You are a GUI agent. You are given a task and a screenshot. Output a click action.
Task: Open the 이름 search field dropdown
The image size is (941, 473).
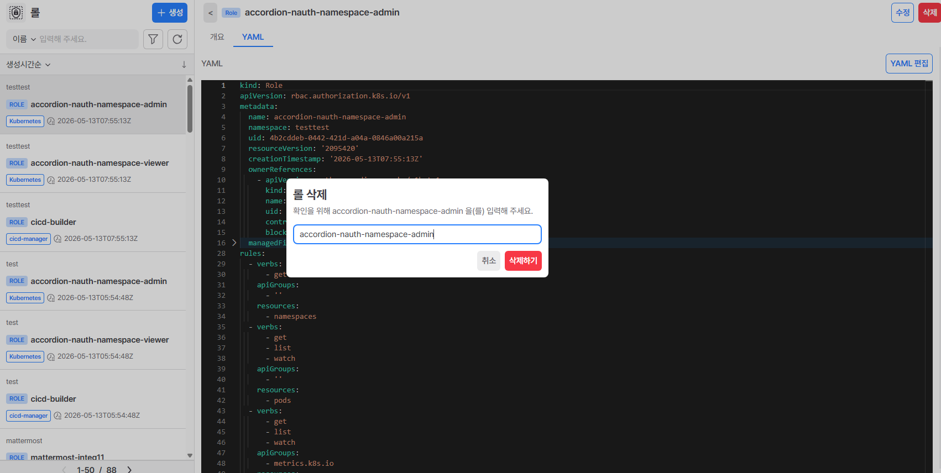pos(24,39)
